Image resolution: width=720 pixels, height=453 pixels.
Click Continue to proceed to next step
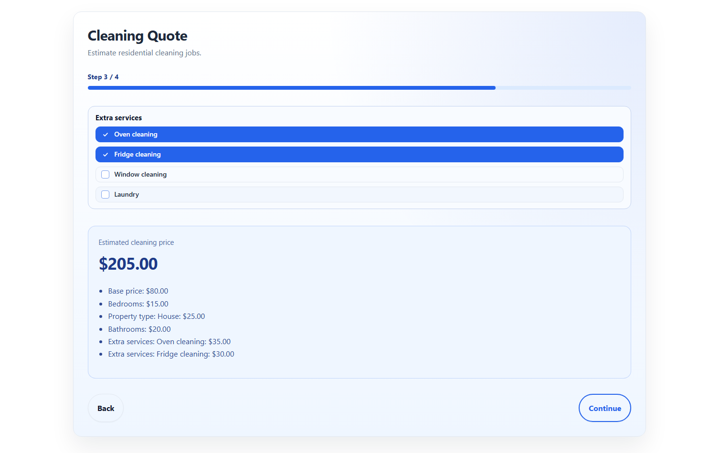click(604, 408)
